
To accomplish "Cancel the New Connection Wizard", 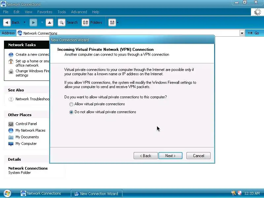I will 198,156.
